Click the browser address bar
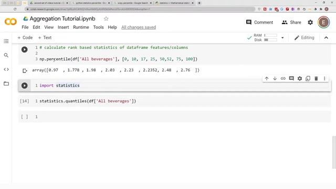This screenshot has height=189, width=336. pyautogui.click(x=140, y=9)
